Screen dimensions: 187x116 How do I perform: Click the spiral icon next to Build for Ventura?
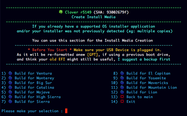coord(10,73)
